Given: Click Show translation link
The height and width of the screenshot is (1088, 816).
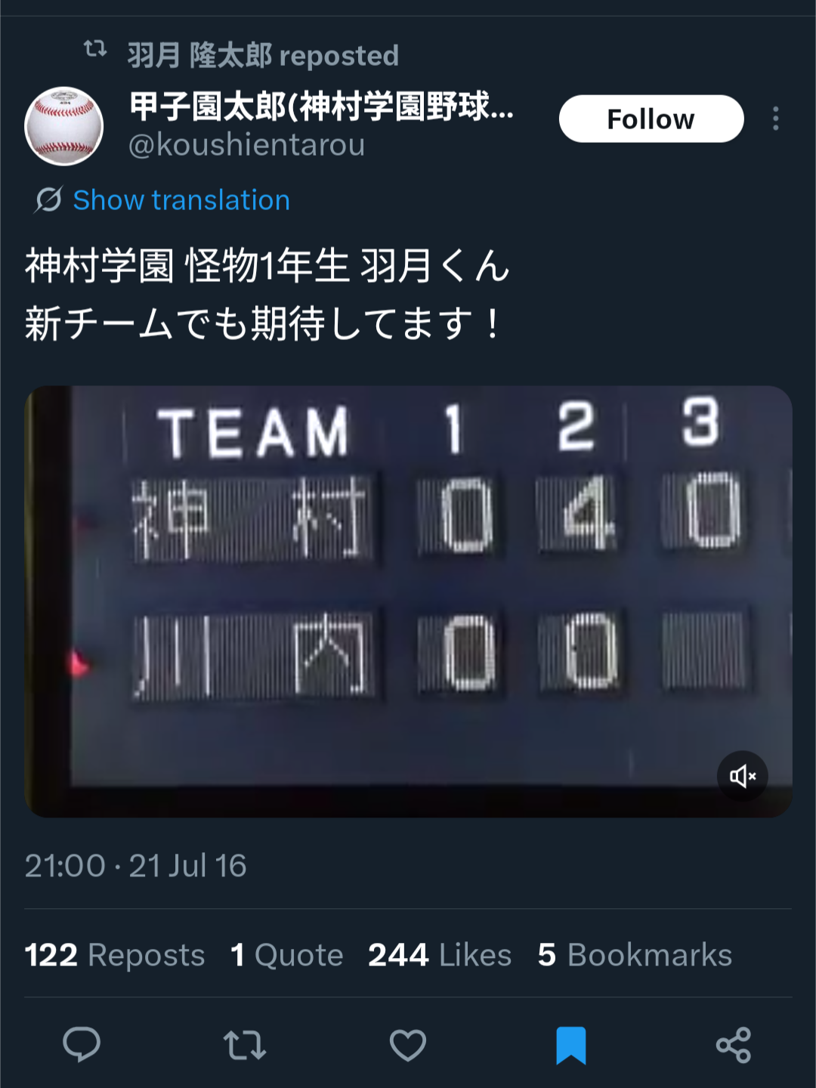Looking at the screenshot, I should click(181, 200).
